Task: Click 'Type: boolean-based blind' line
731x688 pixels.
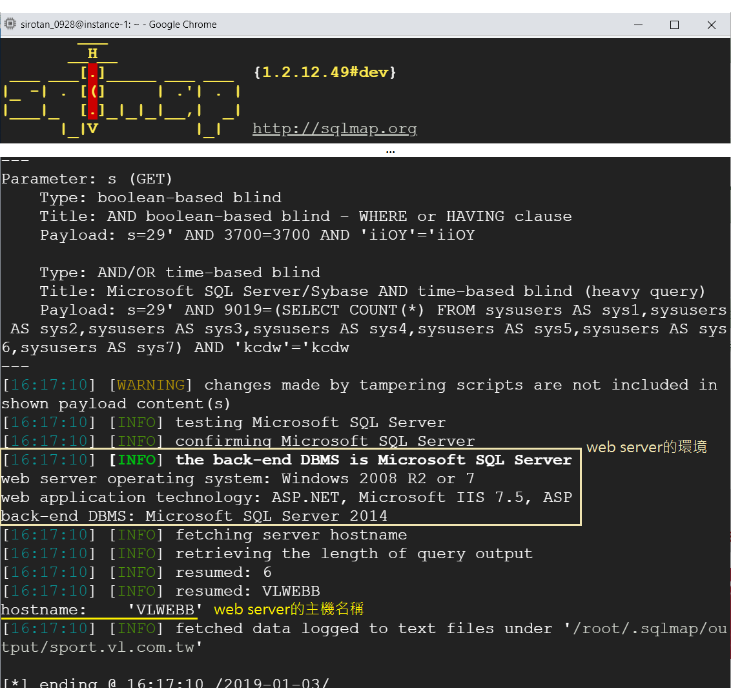Action: pyautogui.click(x=160, y=198)
